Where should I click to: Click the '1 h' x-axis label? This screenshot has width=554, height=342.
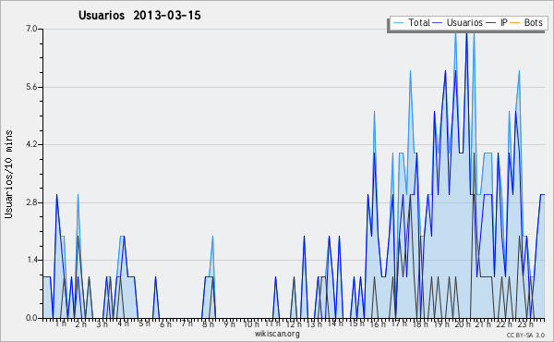click(61, 324)
